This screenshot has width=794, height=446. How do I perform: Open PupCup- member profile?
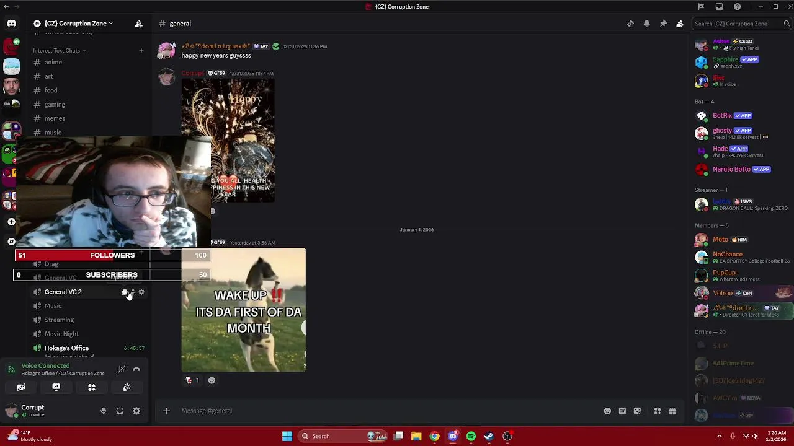(x=741, y=275)
